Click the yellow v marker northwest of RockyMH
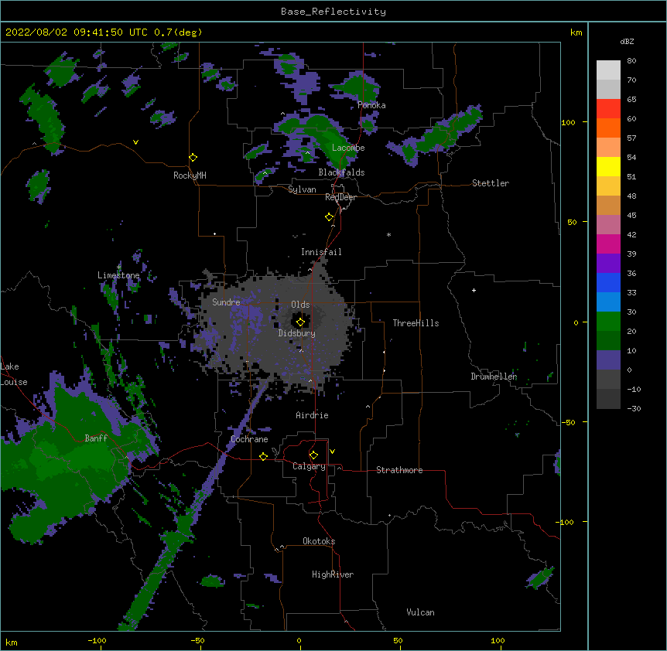The image size is (667, 651). pyautogui.click(x=135, y=142)
